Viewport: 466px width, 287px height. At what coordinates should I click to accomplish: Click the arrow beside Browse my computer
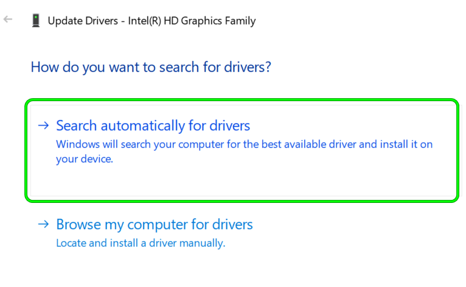(43, 224)
